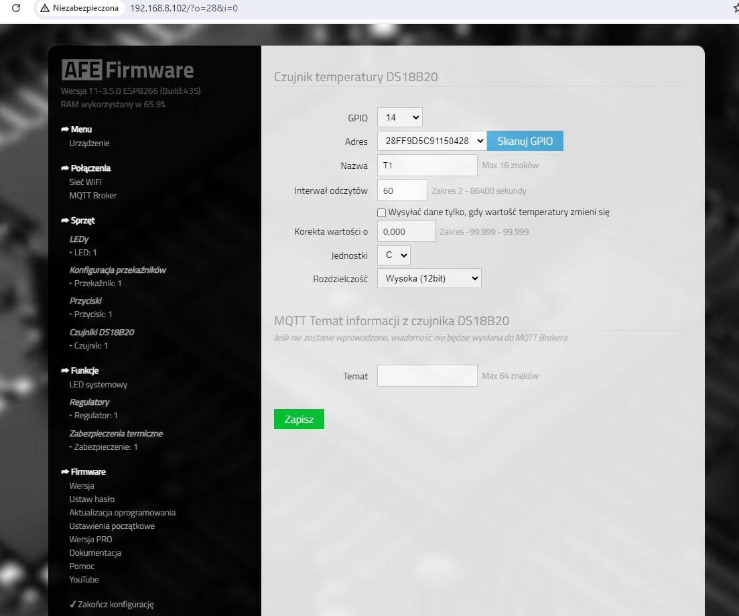This screenshot has height=616, width=739.
Task: Focus the Interwał odczytów field
Action: 402,190
